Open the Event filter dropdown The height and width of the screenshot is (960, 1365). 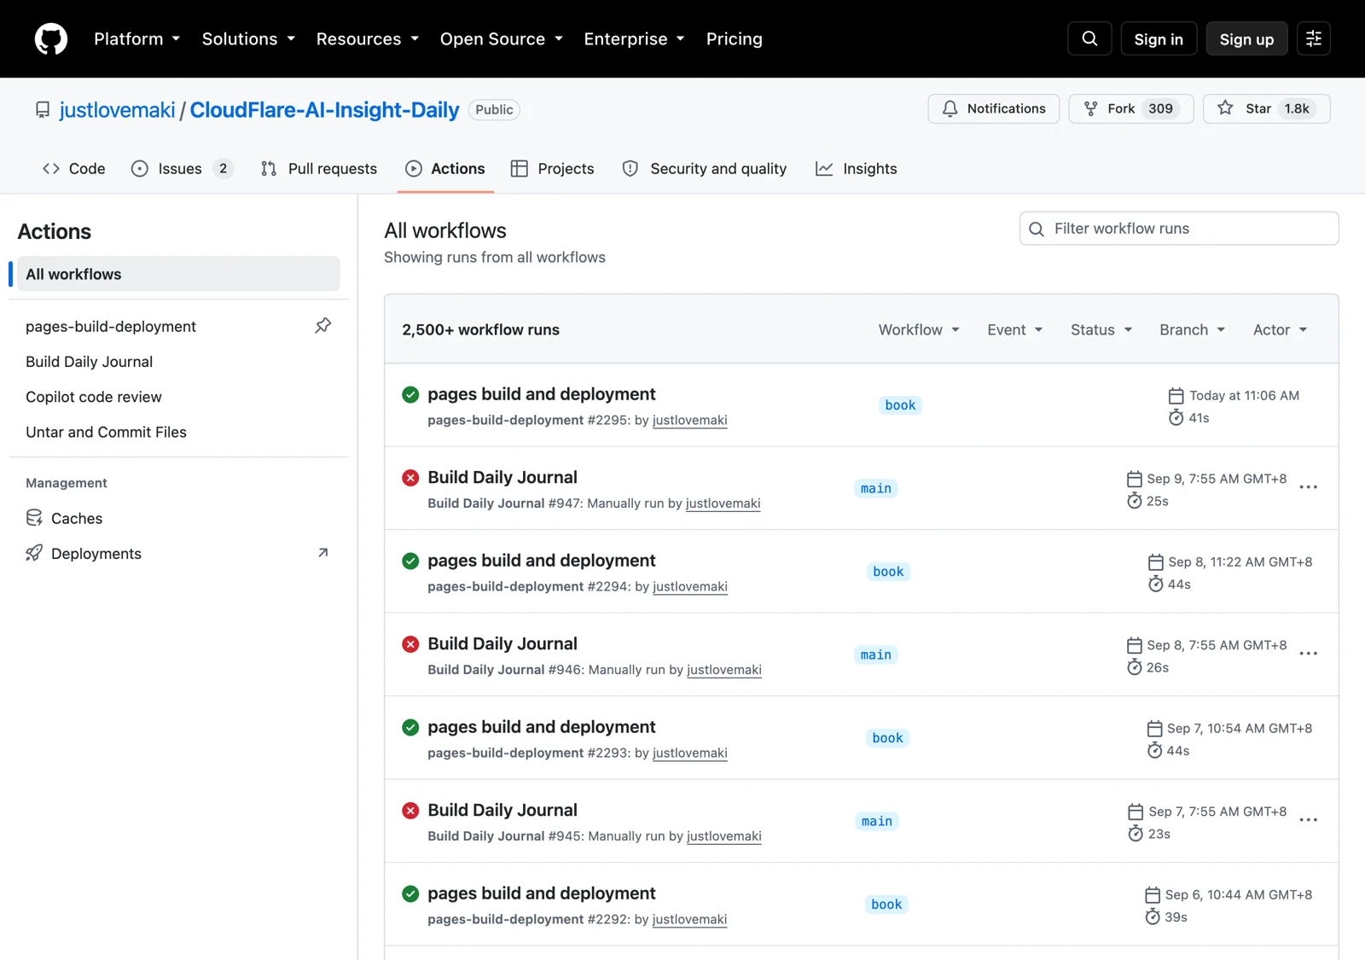coord(1014,329)
